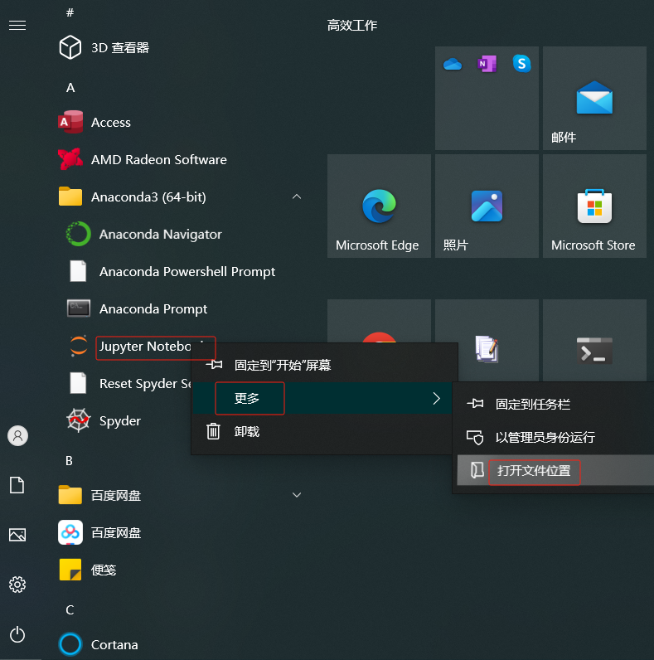This screenshot has width=654, height=660.
Task: Open Settings gear icon in sidebar
Action: (17, 585)
